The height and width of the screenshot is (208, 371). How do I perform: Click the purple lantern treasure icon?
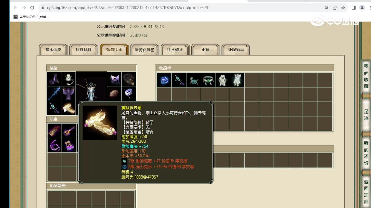coord(69,145)
